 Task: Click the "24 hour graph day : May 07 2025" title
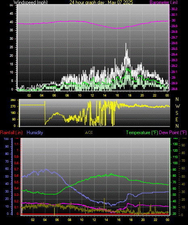(x=101, y=2)
